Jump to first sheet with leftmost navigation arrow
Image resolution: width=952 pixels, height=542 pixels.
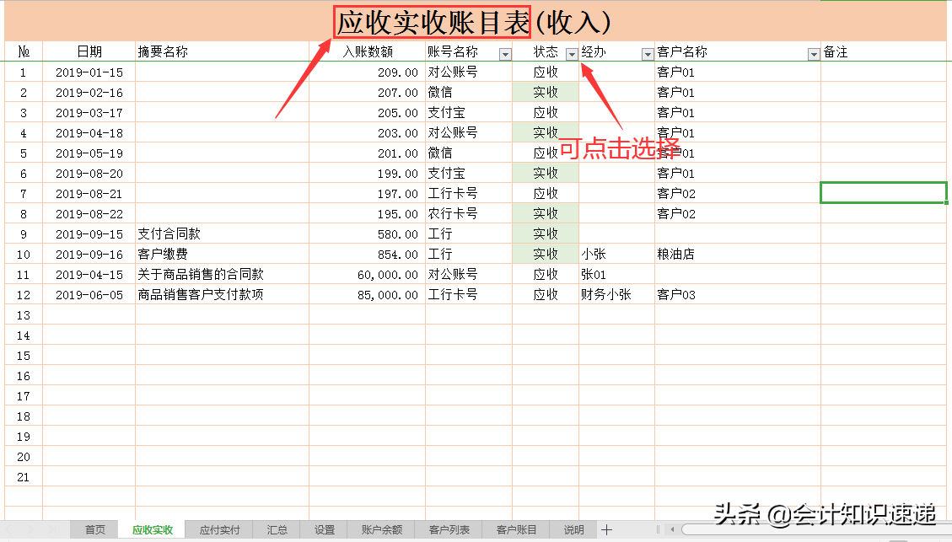tap(7, 530)
